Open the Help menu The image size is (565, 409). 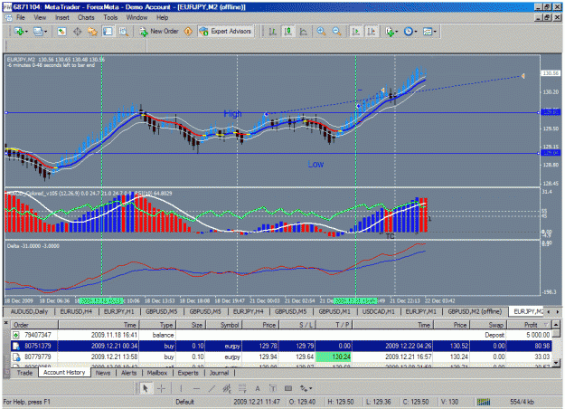[162, 17]
